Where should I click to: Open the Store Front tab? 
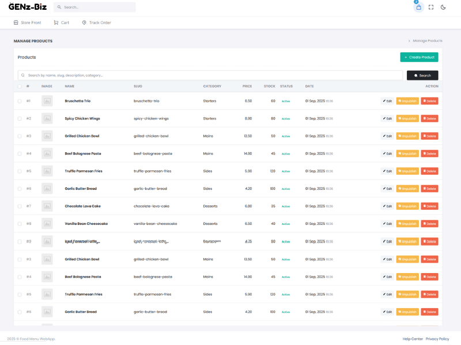coord(27,22)
